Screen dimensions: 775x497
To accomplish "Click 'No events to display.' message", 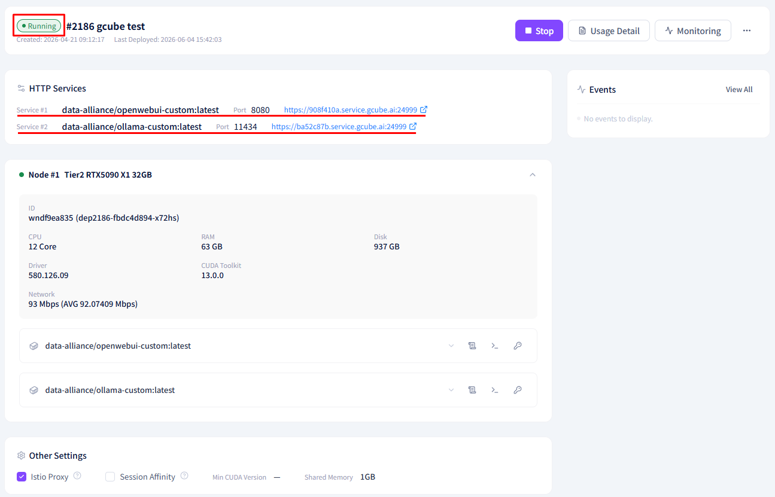I will point(618,118).
